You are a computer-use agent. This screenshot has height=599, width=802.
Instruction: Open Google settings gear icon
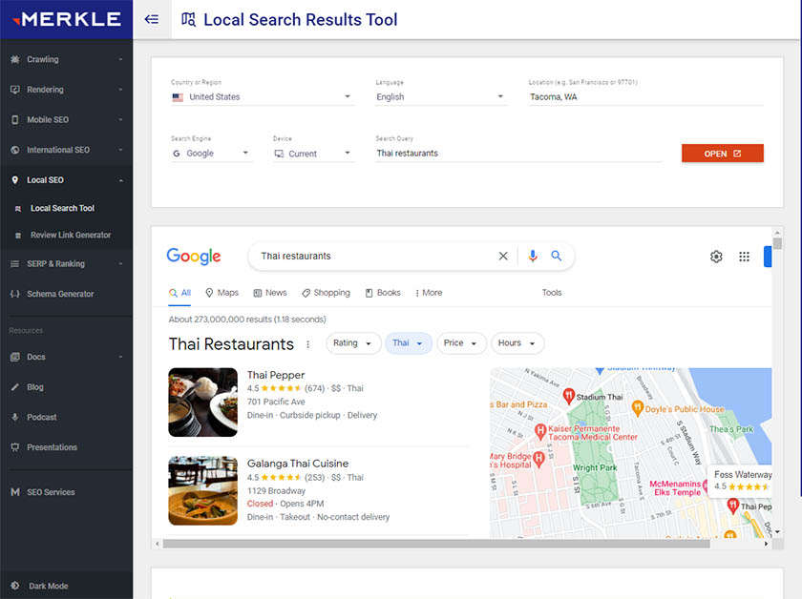[716, 257]
